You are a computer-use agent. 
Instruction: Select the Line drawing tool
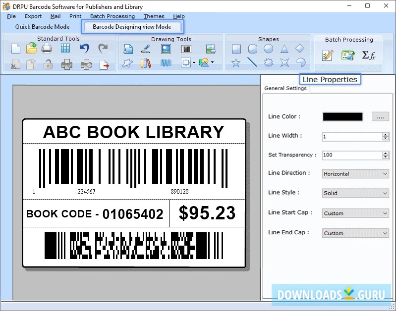[x=252, y=62]
